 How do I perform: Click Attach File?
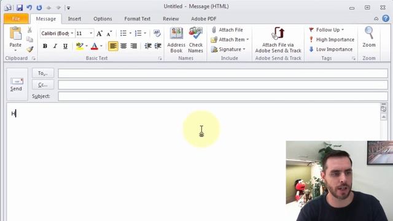227,30
